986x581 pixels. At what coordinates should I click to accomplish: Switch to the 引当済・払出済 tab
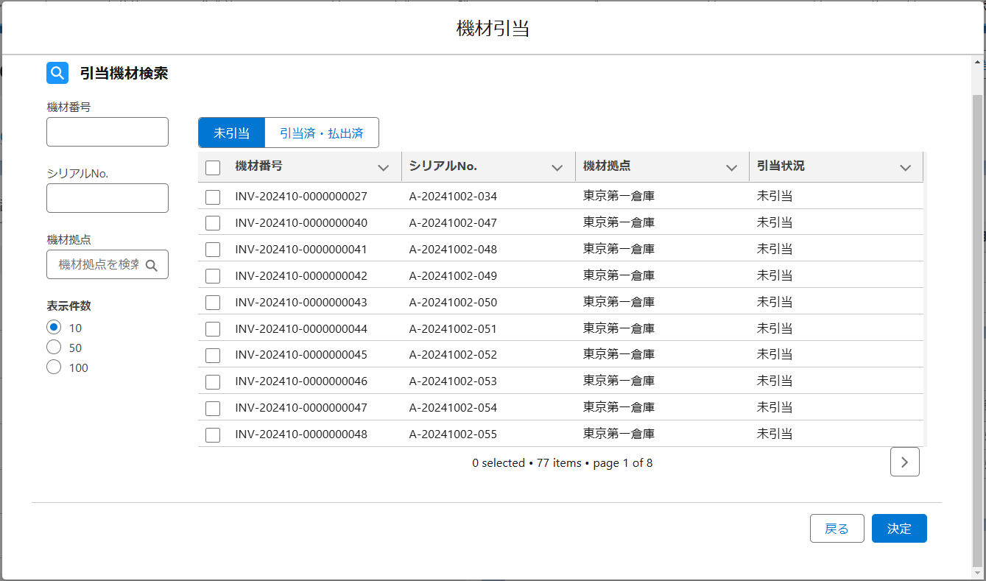(321, 133)
